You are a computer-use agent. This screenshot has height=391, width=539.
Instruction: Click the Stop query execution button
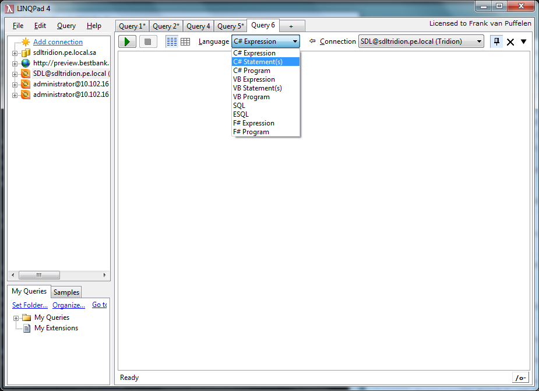[x=148, y=41]
